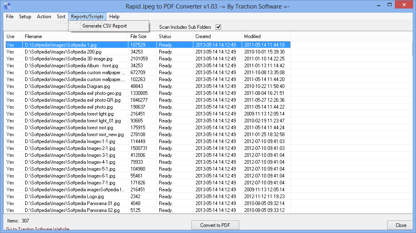Open the Action menu
Image resolution: width=416 pixels, height=233 pixels.
(44, 17)
